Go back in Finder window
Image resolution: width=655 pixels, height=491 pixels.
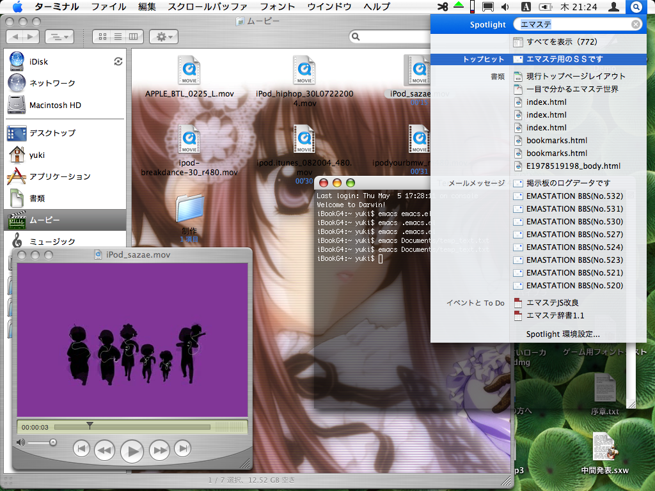click(15, 36)
